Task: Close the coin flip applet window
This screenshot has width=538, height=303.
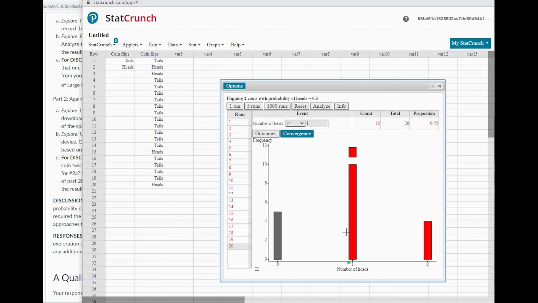Action: pos(440,86)
